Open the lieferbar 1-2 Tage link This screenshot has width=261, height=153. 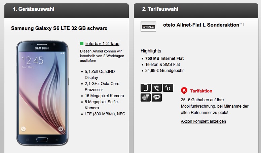[x=102, y=44]
